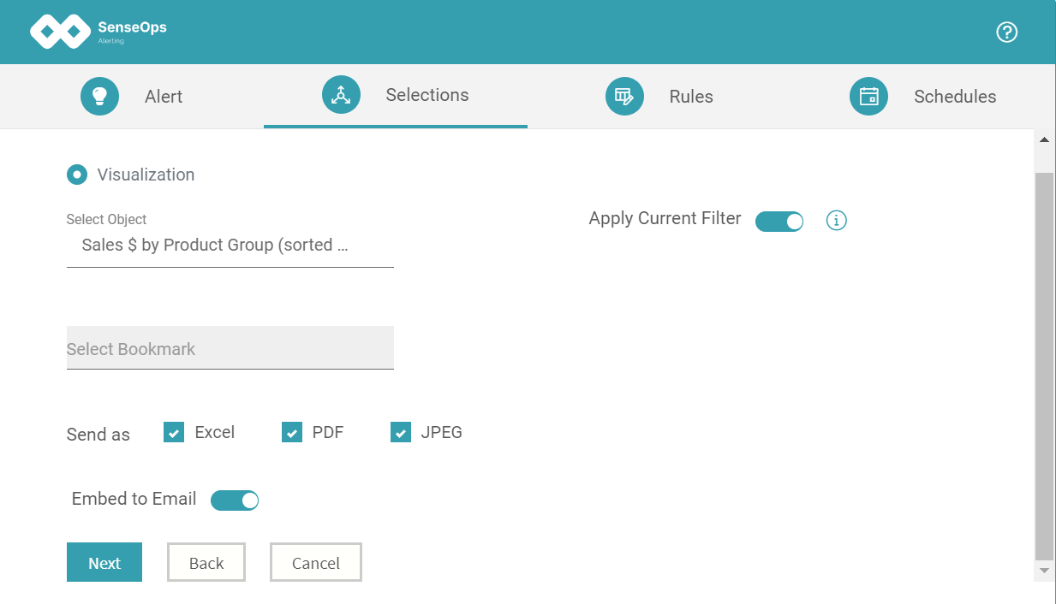Viewport: 1056px width, 604px height.
Task: Disable the Apply Current Filter toggle
Action: 779,221
